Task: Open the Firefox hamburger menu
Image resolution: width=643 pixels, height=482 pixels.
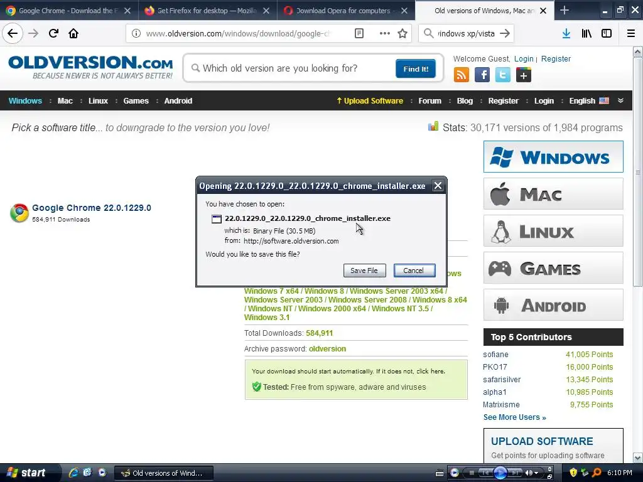Action: (631, 34)
